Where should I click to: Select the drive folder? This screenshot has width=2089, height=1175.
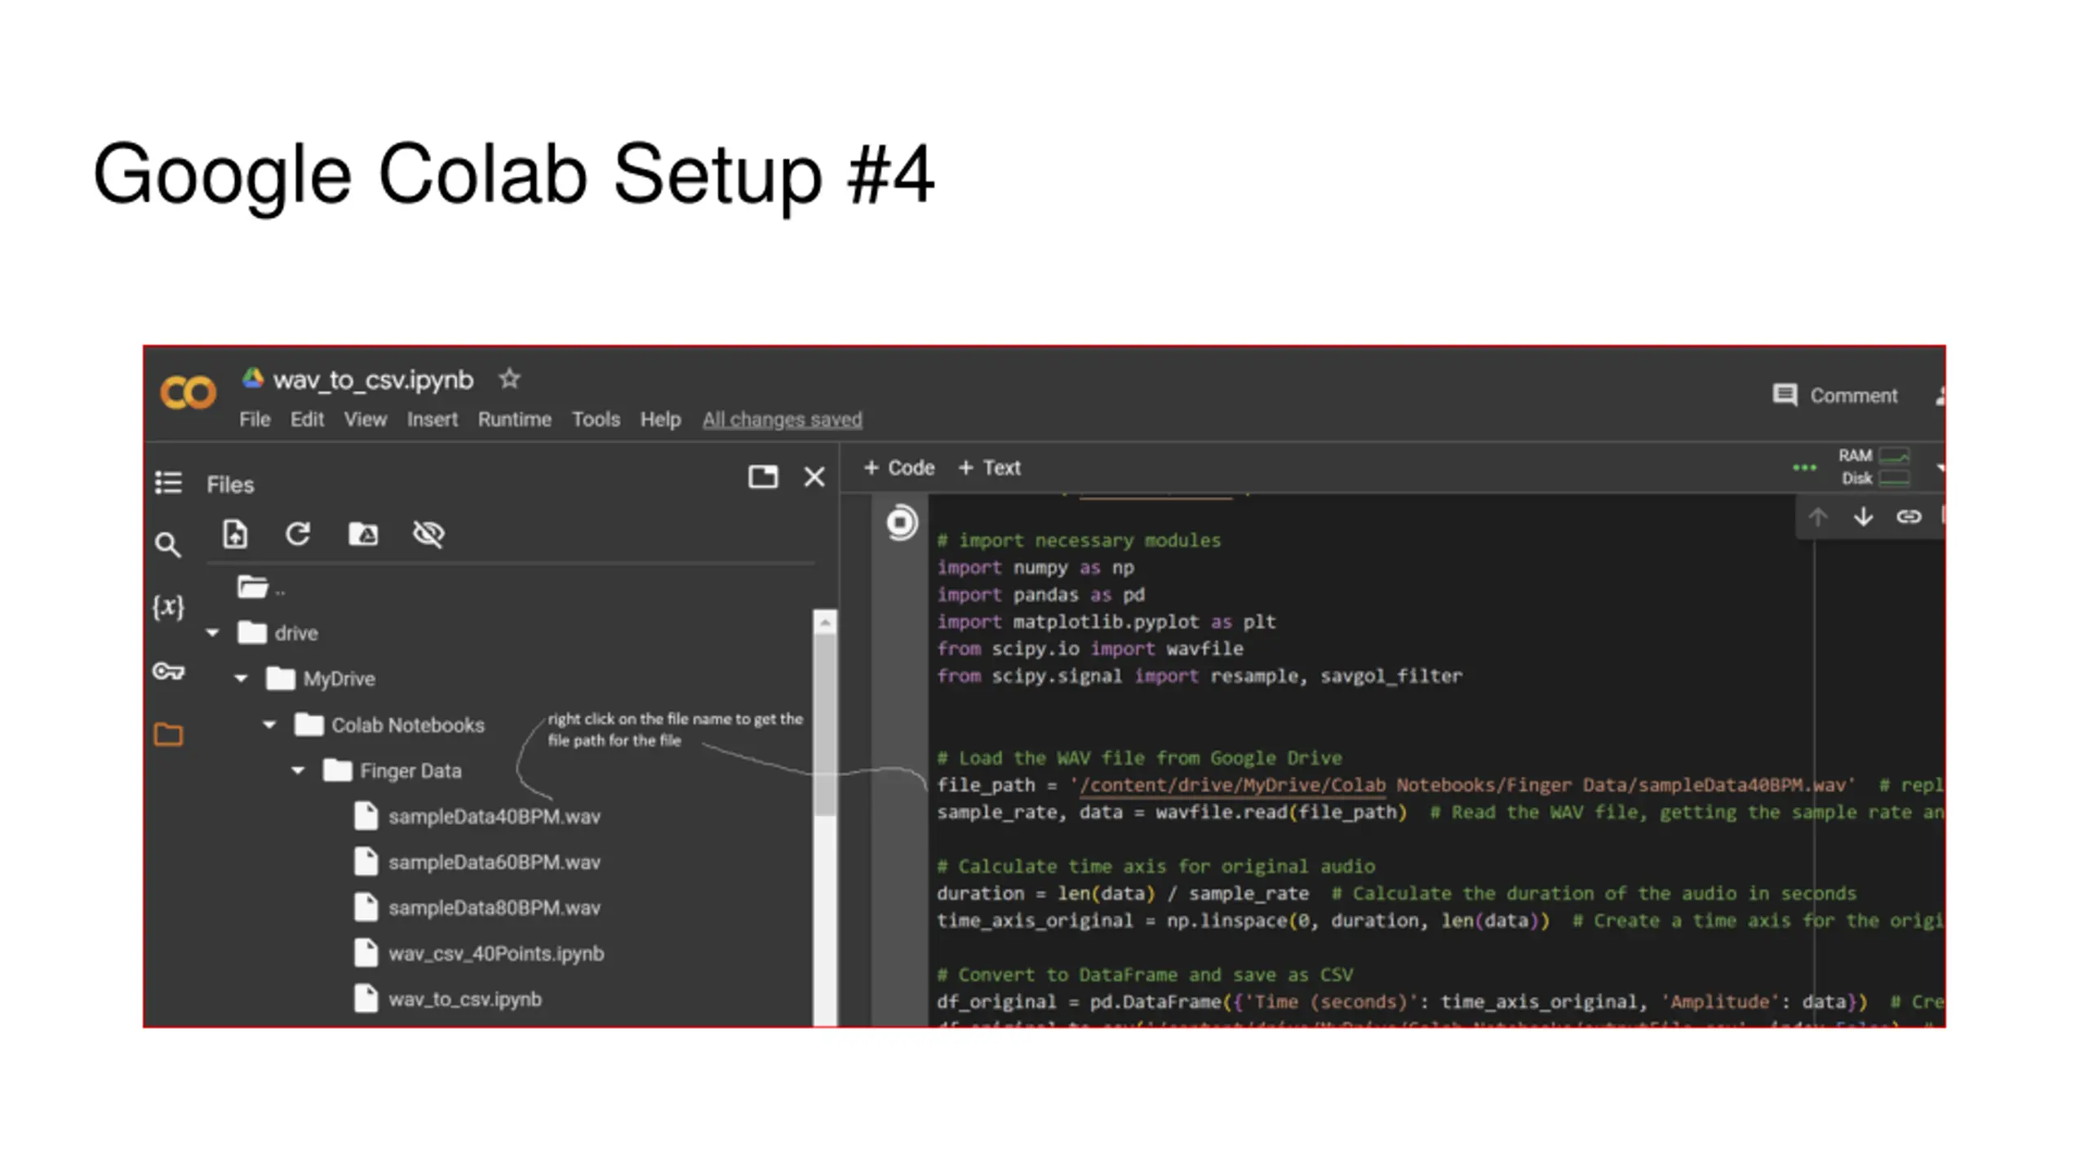(x=277, y=632)
